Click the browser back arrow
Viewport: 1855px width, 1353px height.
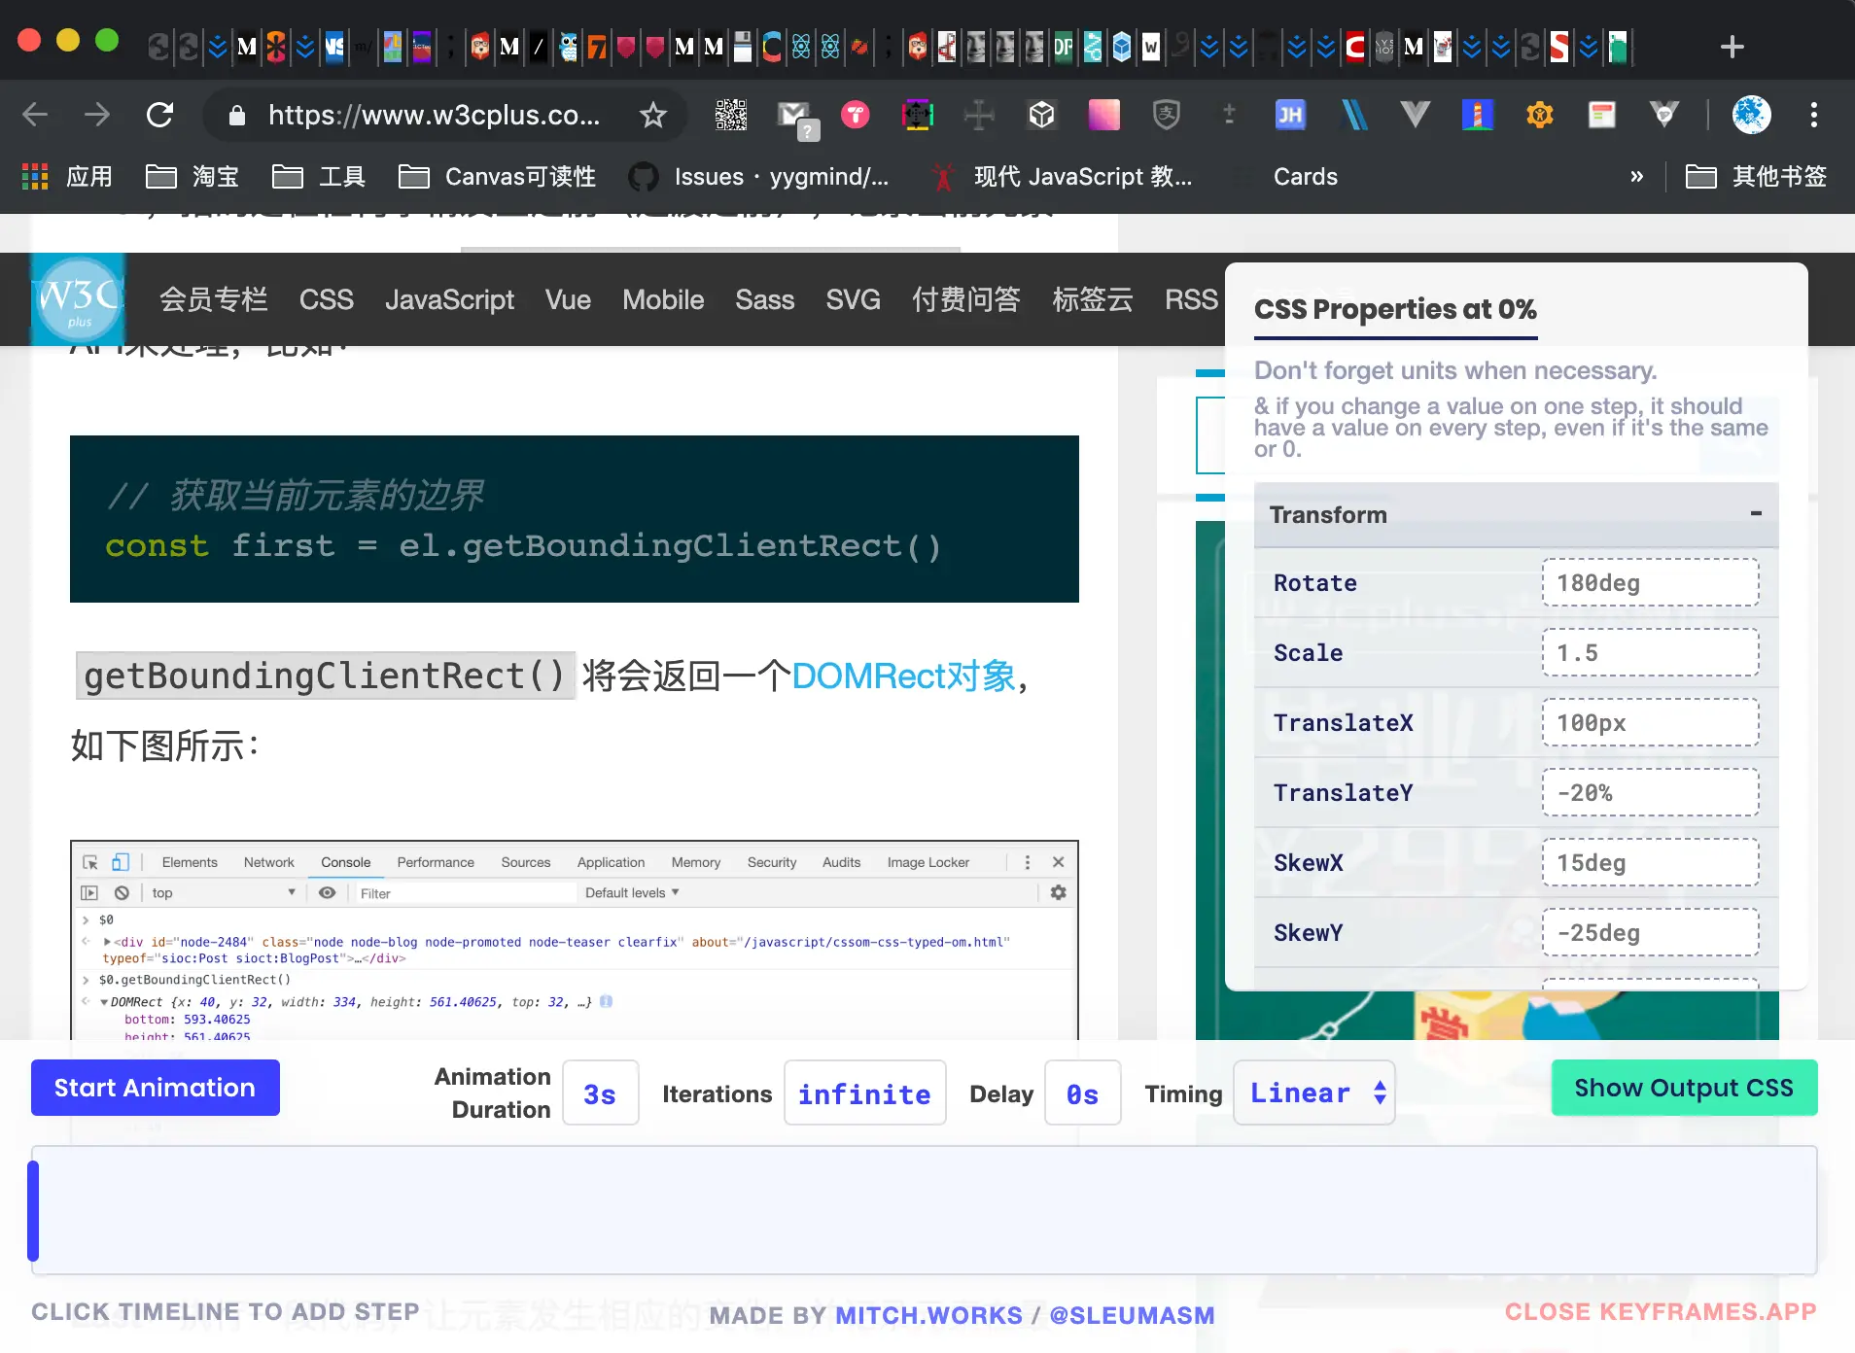pos(35,115)
